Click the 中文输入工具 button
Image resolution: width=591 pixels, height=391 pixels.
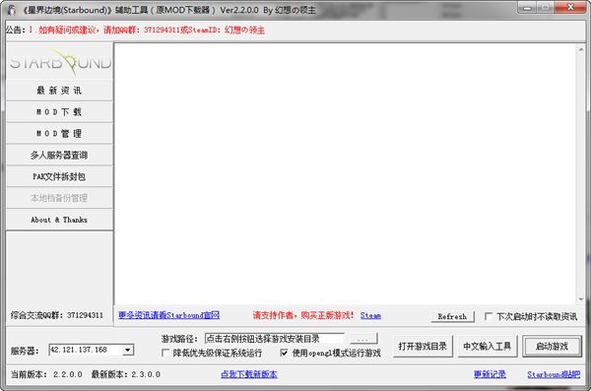488,346
